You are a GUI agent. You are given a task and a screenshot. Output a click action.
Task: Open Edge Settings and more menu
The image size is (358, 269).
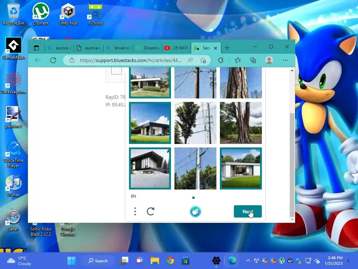pos(285,60)
